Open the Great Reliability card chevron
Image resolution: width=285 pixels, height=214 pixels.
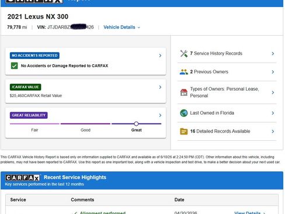(160, 115)
